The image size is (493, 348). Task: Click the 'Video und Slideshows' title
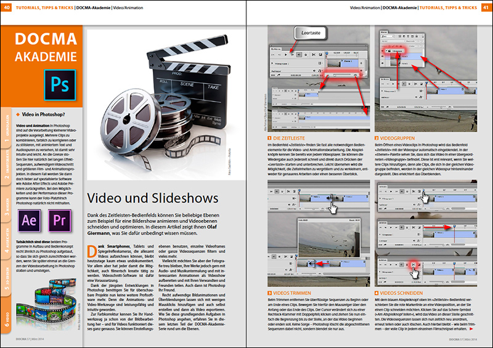coord(153,198)
